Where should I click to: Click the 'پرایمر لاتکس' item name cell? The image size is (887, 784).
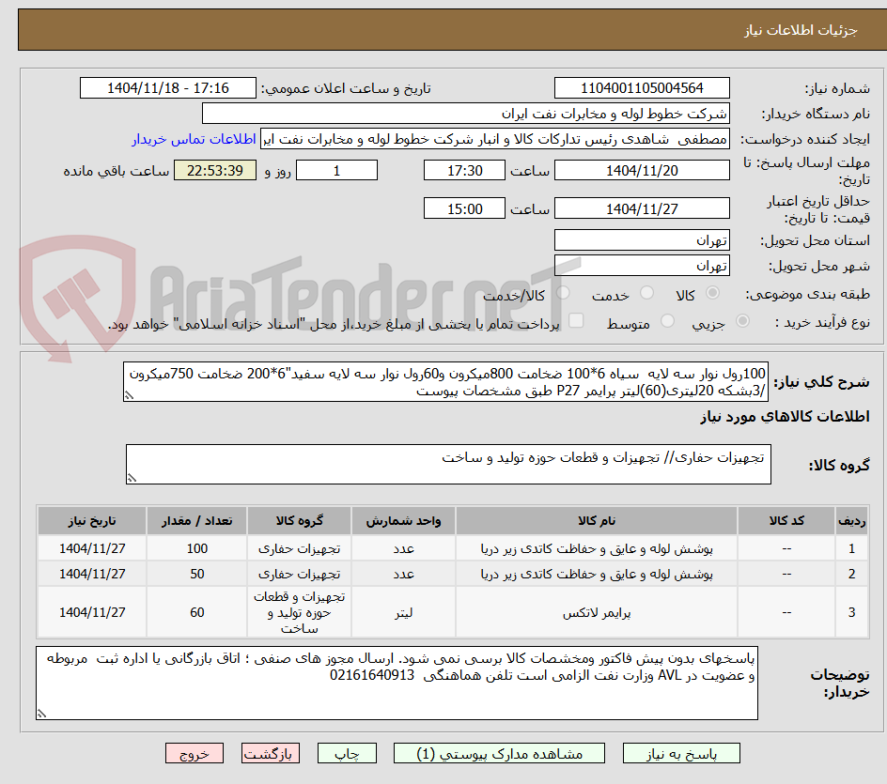click(597, 612)
